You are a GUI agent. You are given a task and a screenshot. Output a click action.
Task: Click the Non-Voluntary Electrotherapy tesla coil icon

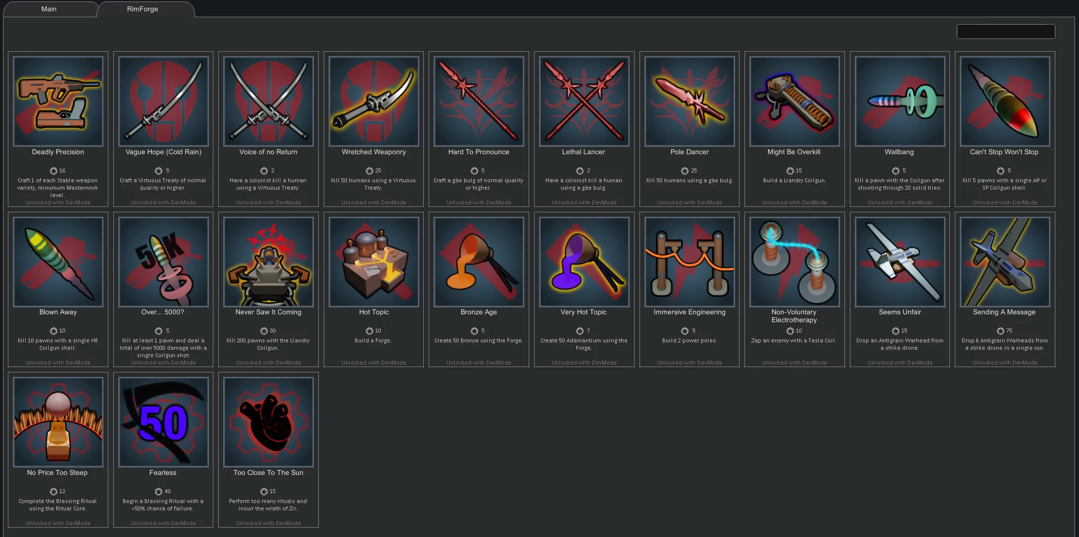pos(794,262)
